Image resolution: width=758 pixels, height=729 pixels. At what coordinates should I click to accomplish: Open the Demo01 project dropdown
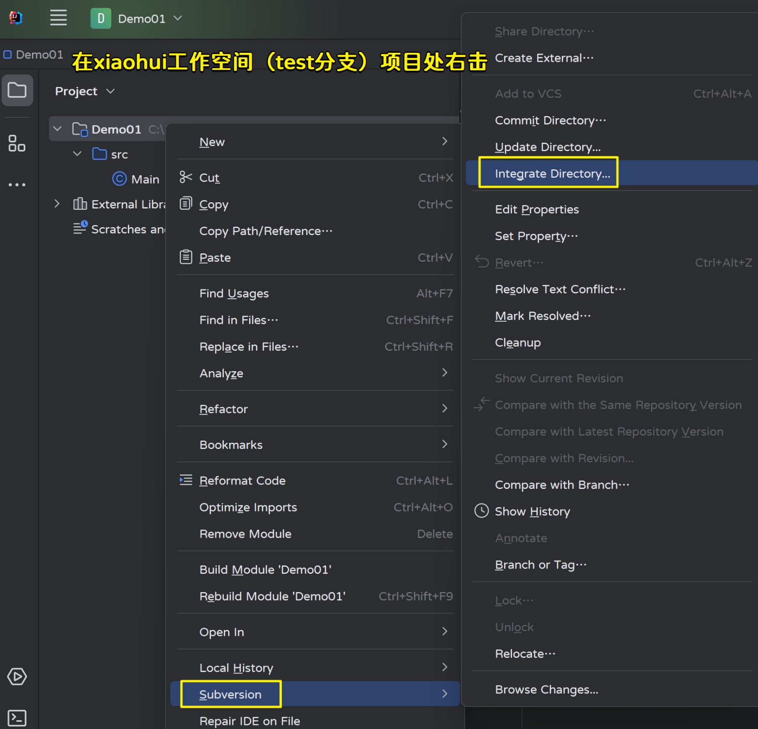(x=178, y=18)
